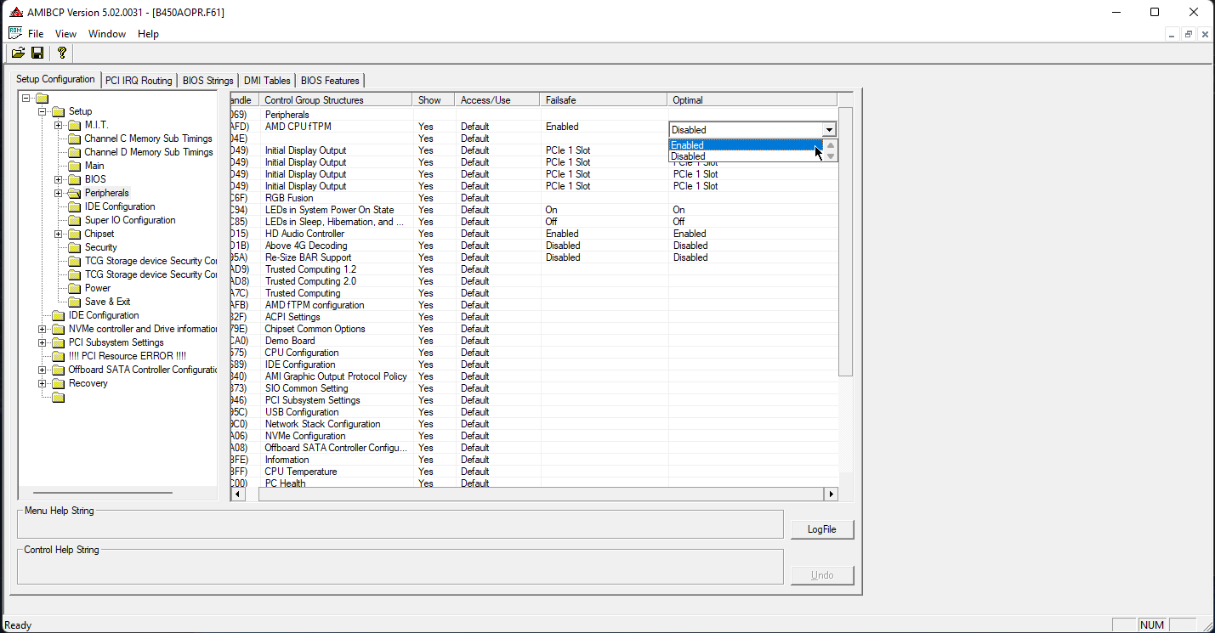The width and height of the screenshot is (1215, 633).
Task: Select the Security folder icon
Action: point(75,247)
